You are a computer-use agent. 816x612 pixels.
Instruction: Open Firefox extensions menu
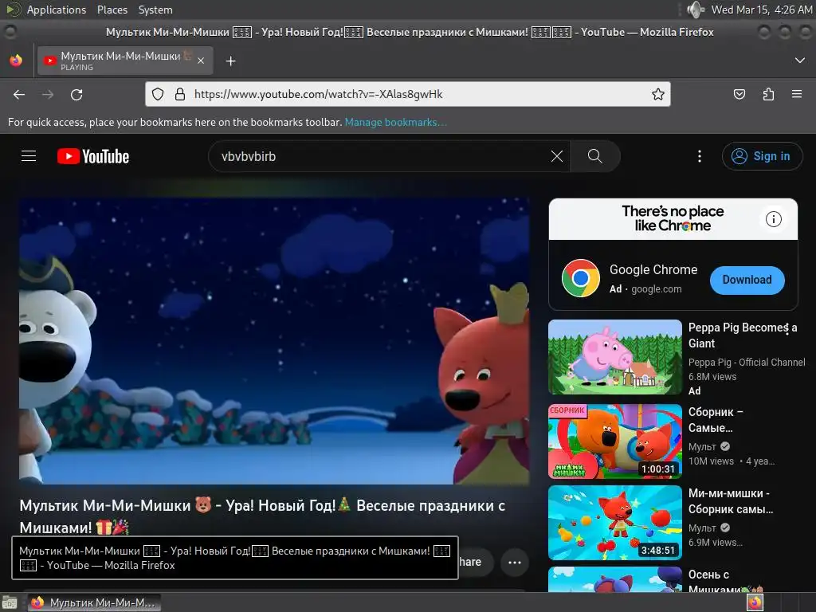(x=768, y=94)
